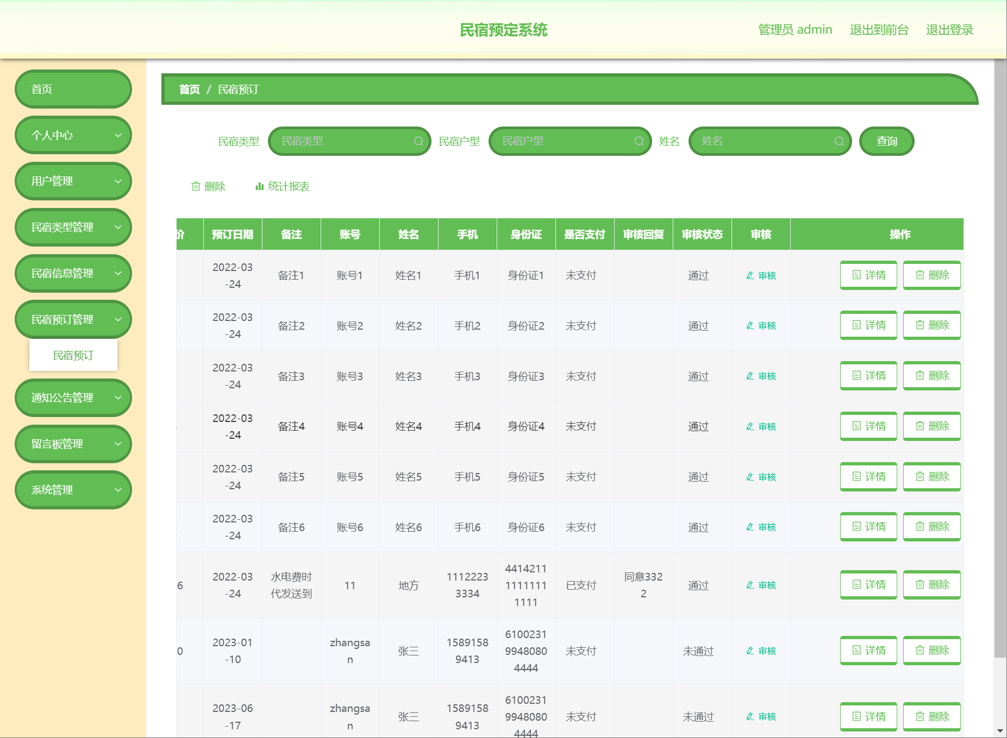The width and height of the screenshot is (1007, 738).
Task: Click 退出登录 link
Action: [949, 30]
